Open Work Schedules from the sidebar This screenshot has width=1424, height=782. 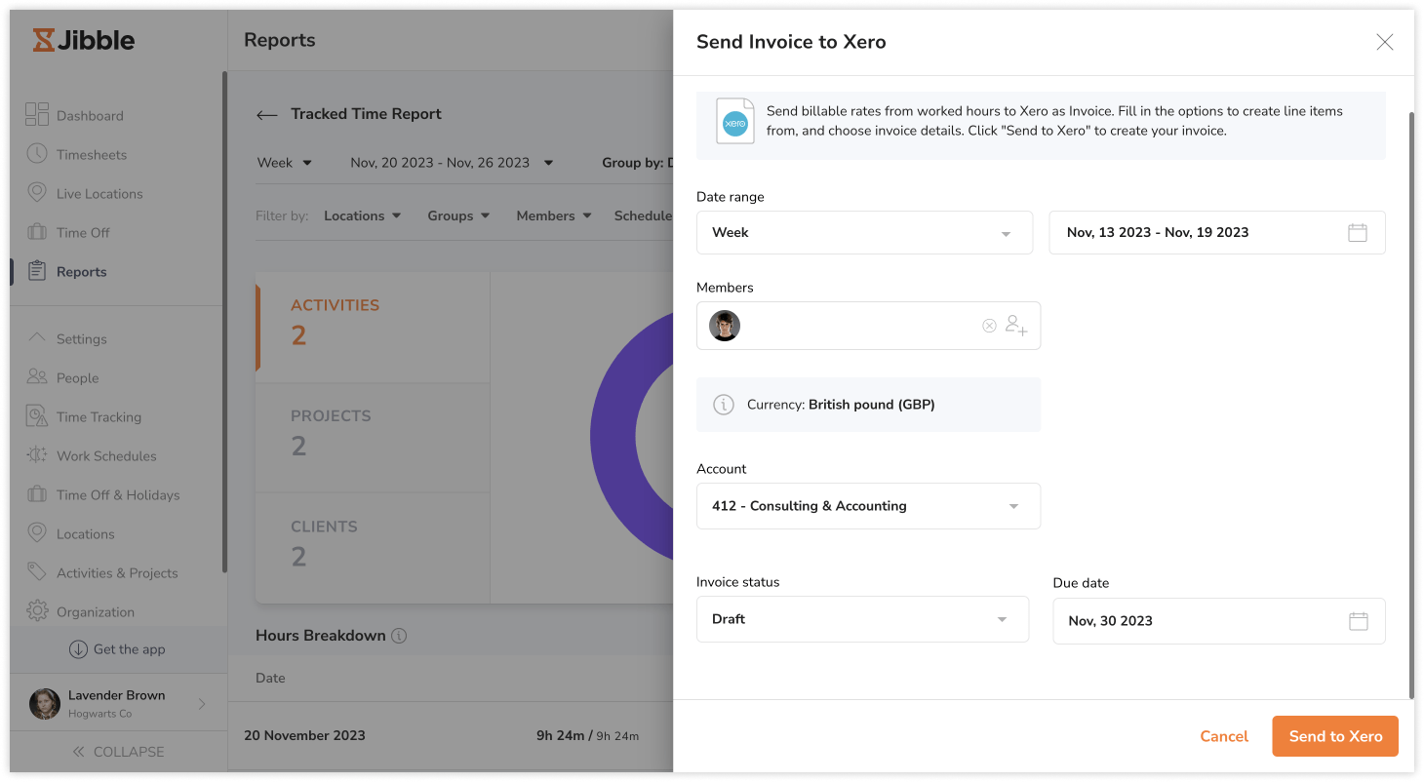(107, 455)
